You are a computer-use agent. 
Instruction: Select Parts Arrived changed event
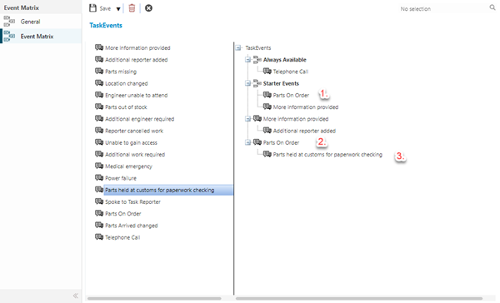pos(132,226)
